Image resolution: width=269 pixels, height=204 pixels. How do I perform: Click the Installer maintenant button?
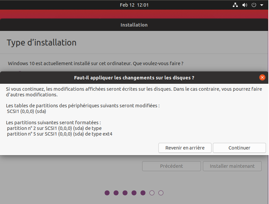[x=232, y=166]
